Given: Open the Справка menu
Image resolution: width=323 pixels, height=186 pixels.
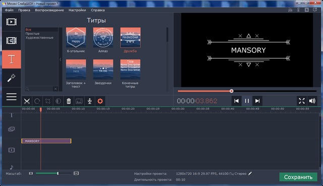Looking at the screenshot, I should [97, 10].
